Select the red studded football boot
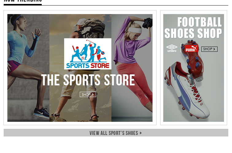Image resolution: width=232 pixels, height=153 pixels. pos(193,61)
